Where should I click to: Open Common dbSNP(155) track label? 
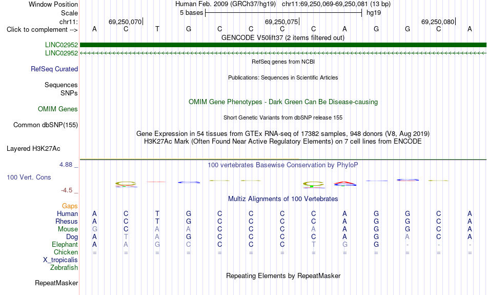pyautogui.click(x=46, y=125)
